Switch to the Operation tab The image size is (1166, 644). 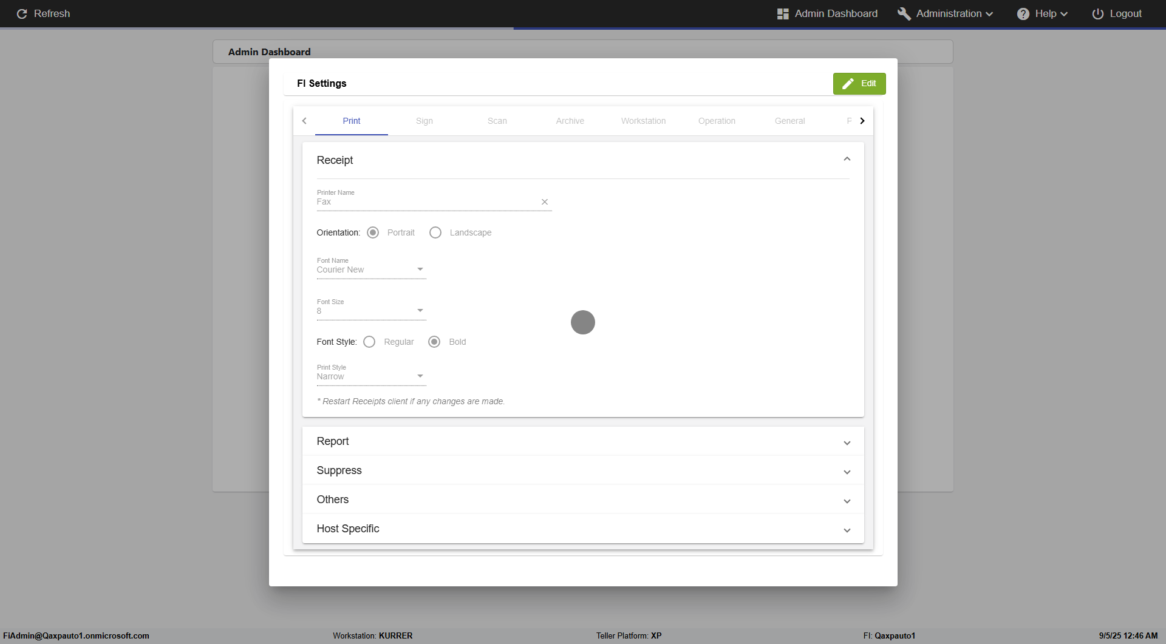point(717,121)
